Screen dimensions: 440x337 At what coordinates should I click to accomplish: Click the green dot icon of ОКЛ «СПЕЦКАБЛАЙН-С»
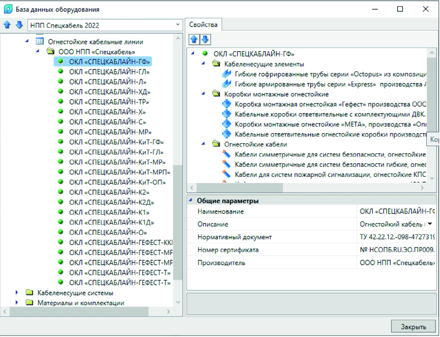[61, 121]
